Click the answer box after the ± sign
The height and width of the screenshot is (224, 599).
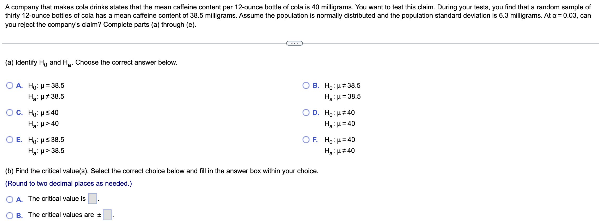coord(107,215)
